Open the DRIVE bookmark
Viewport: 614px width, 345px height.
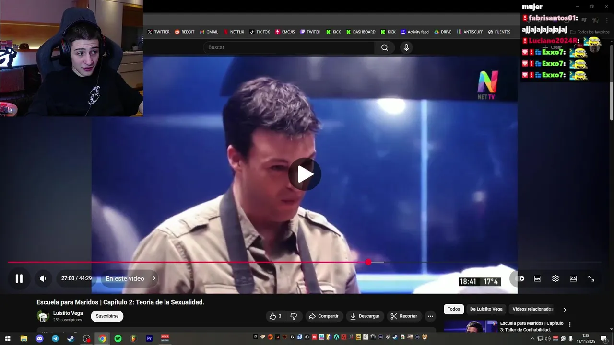pyautogui.click(x=443, y=32)
